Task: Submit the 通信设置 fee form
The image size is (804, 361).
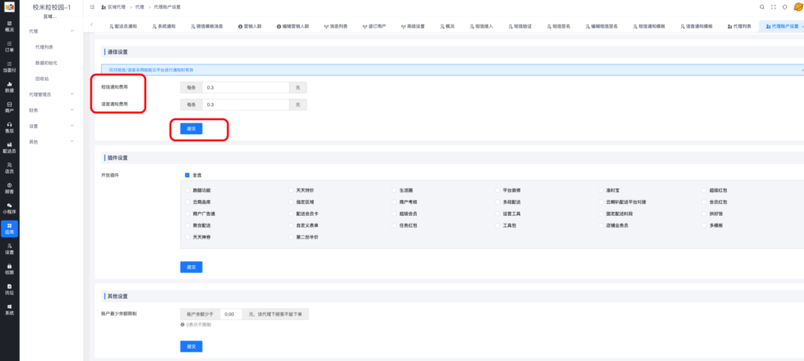Action: click(x=191, y=129)
